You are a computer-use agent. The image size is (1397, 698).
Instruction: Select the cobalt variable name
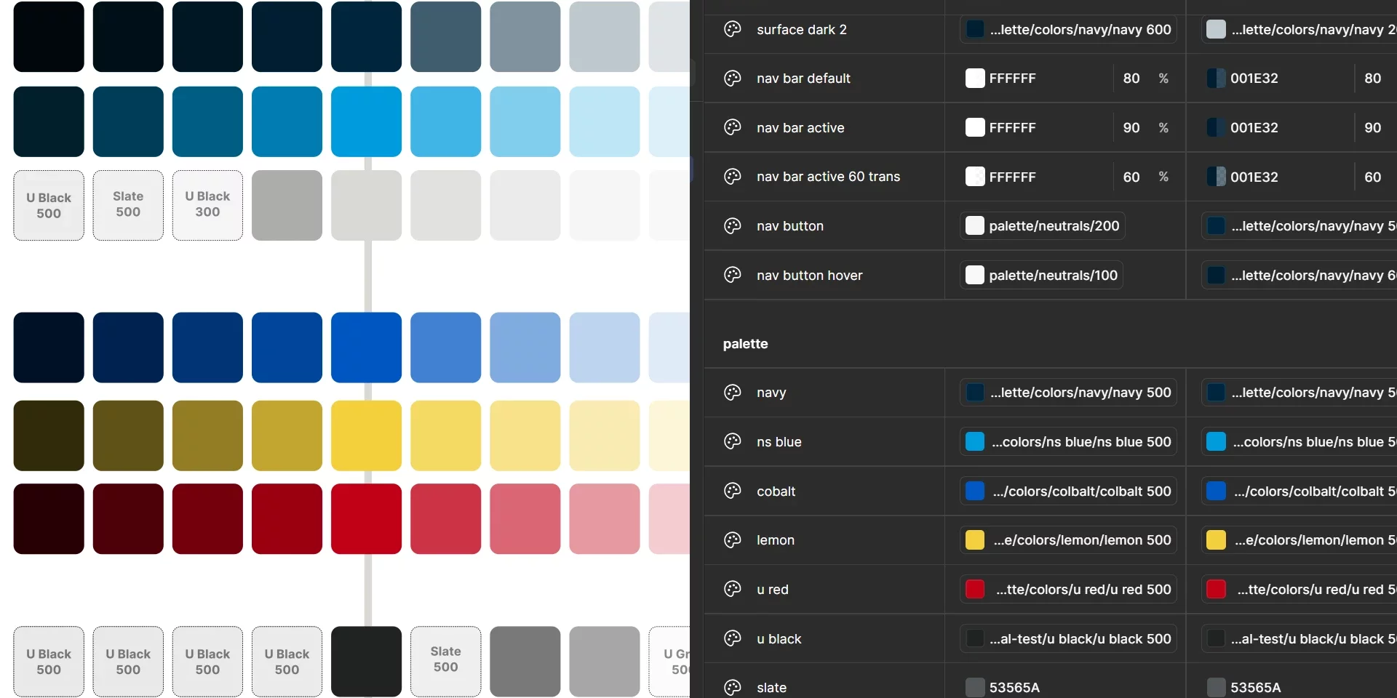pos(776,491)
